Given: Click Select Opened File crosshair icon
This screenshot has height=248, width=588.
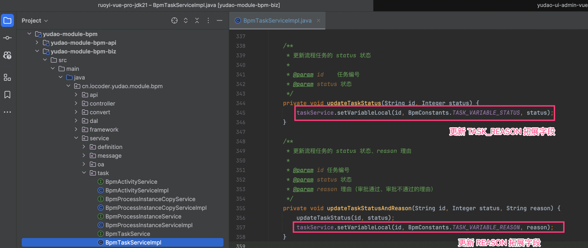Looking at the screenshot, I should tap(174, 20).
